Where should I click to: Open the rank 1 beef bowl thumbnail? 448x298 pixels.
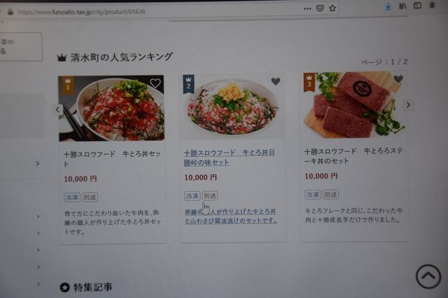coord(111,108)
